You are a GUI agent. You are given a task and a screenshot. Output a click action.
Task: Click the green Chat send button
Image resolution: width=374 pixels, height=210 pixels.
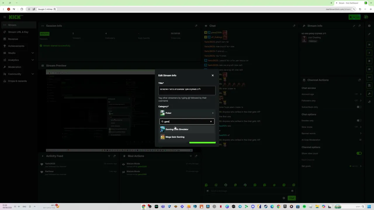(292, 198)
